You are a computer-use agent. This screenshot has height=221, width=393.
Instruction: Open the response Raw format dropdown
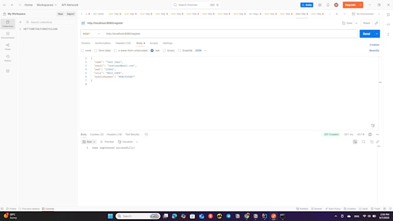pyautogui.click(x=89, y=142)
